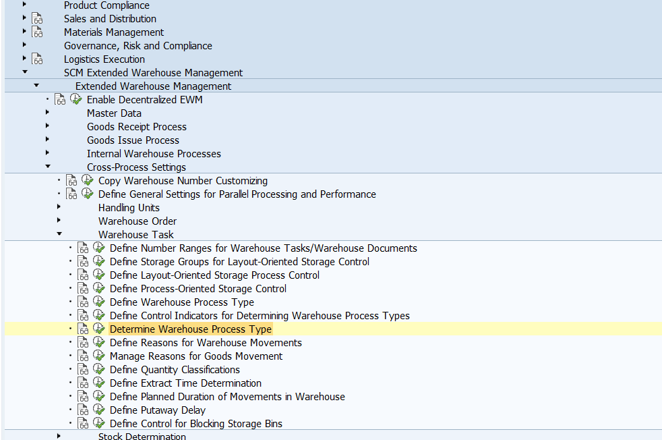Expand the Stock Determination node

point(59,436)
